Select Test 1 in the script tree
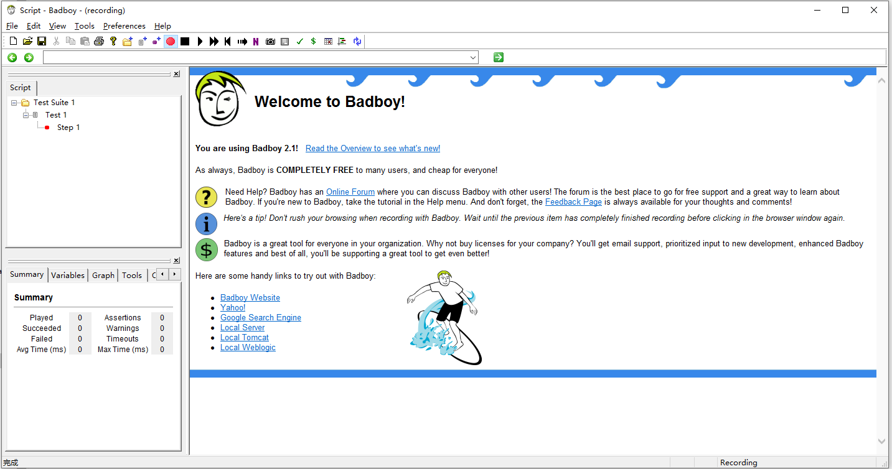The width and height of the screenshot is (892, 469). click(56, 115)
